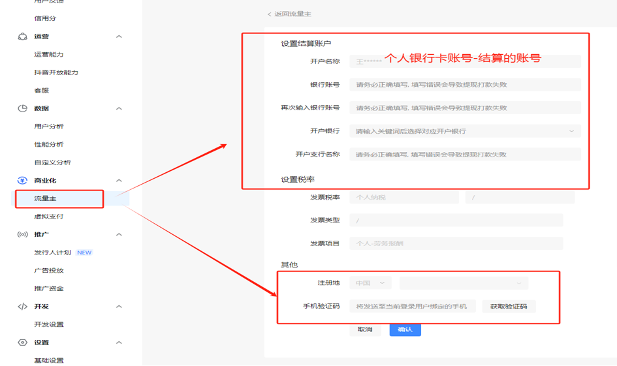Click the 取消 button

pyautogui.click(x=365, y=329)
